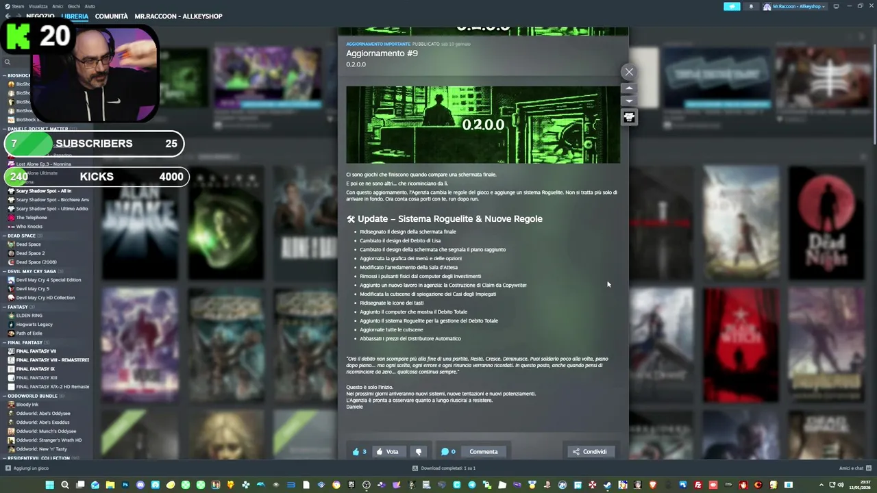Open the Amici menu
Screen dimensions: 877x493
(x=58, y=6)
